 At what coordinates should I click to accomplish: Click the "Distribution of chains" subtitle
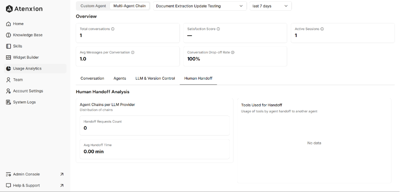click(96, 110)
